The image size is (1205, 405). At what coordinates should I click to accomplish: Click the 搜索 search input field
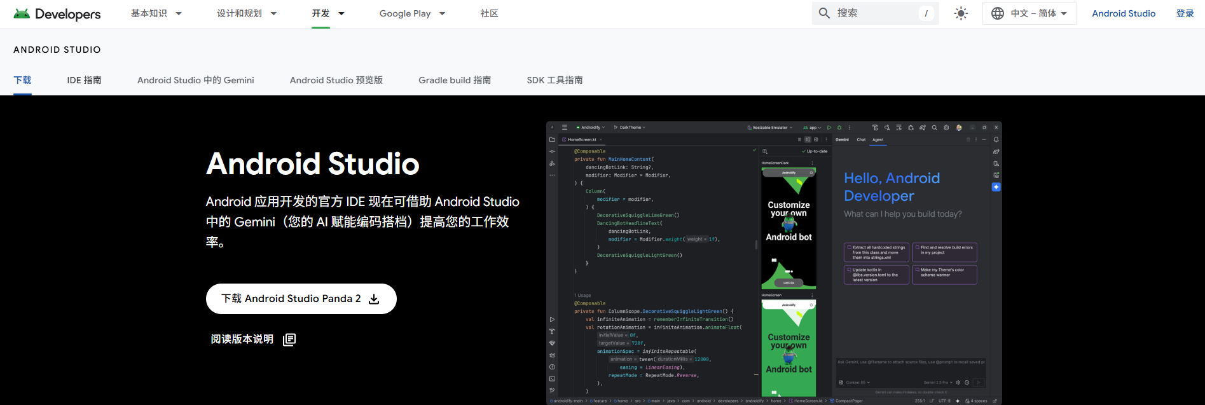tap(876, 13)
